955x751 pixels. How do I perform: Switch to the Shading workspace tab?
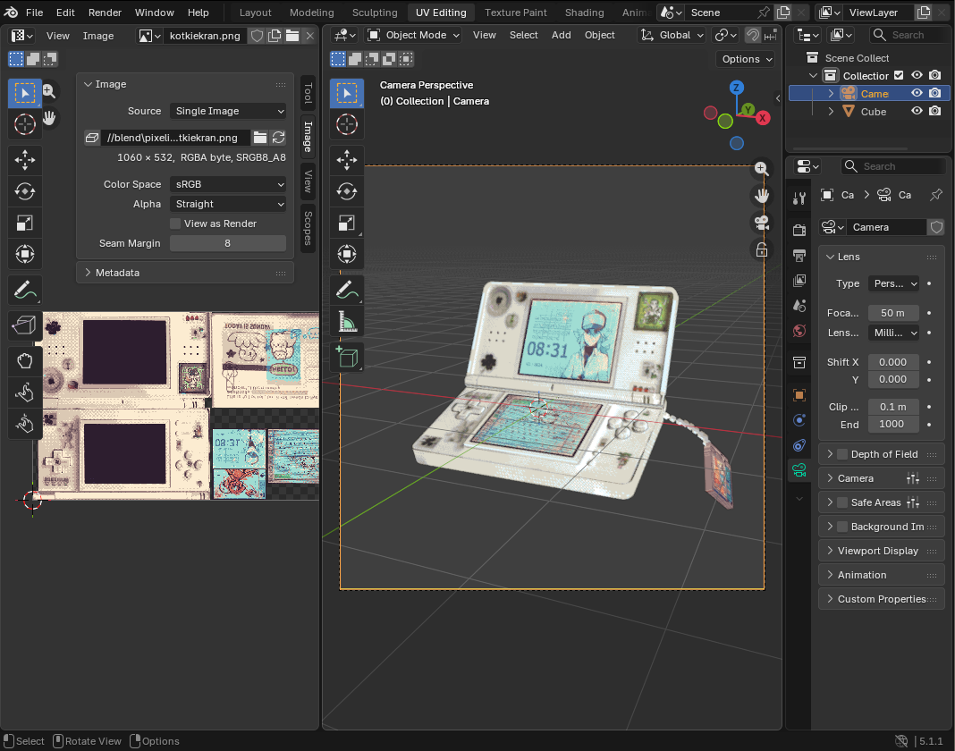point(584,13)
